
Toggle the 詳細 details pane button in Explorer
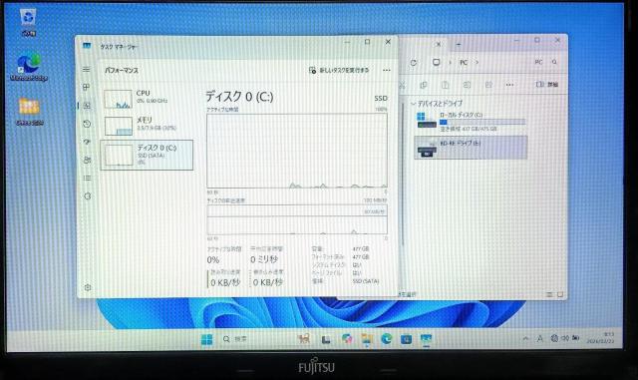tap(547, 85)
